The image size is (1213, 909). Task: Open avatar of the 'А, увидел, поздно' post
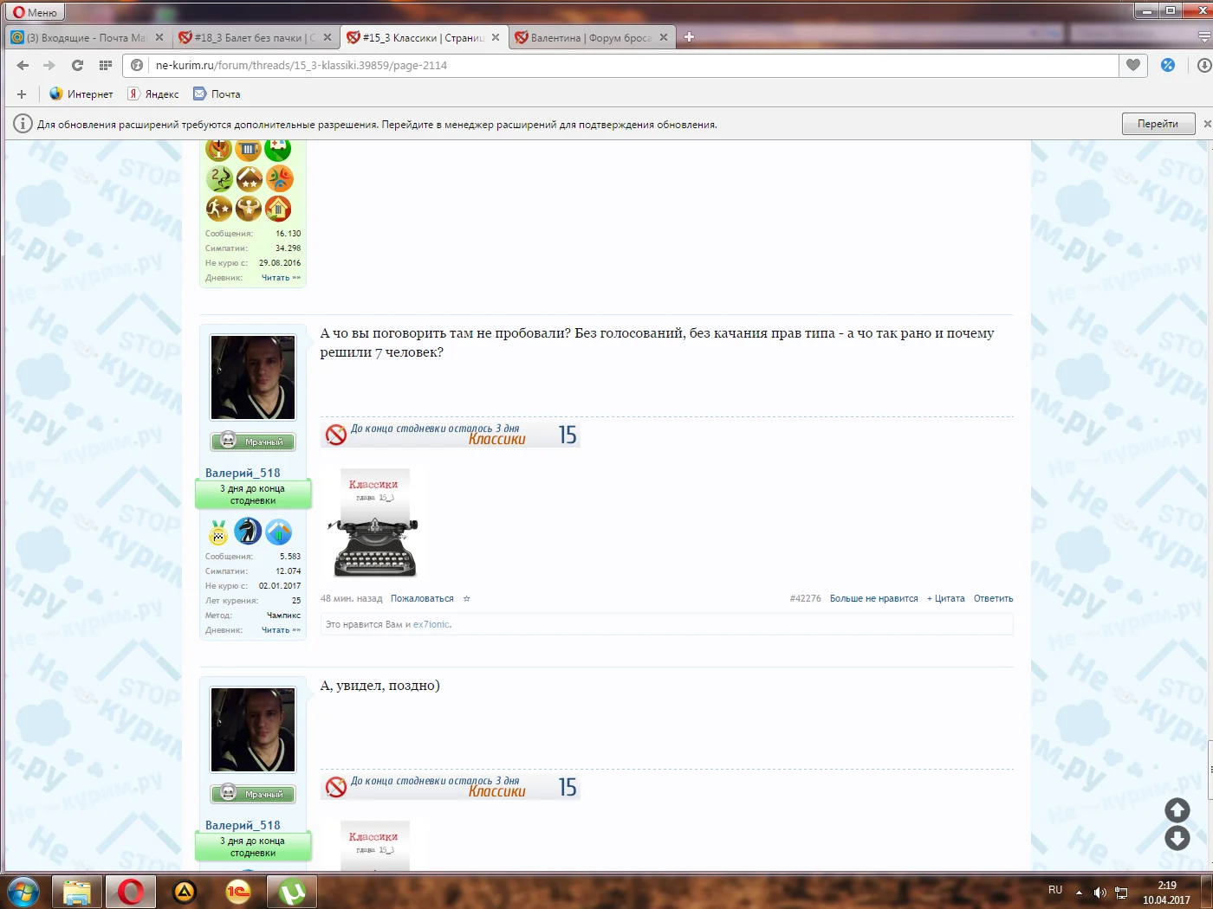tap(253, 731)
